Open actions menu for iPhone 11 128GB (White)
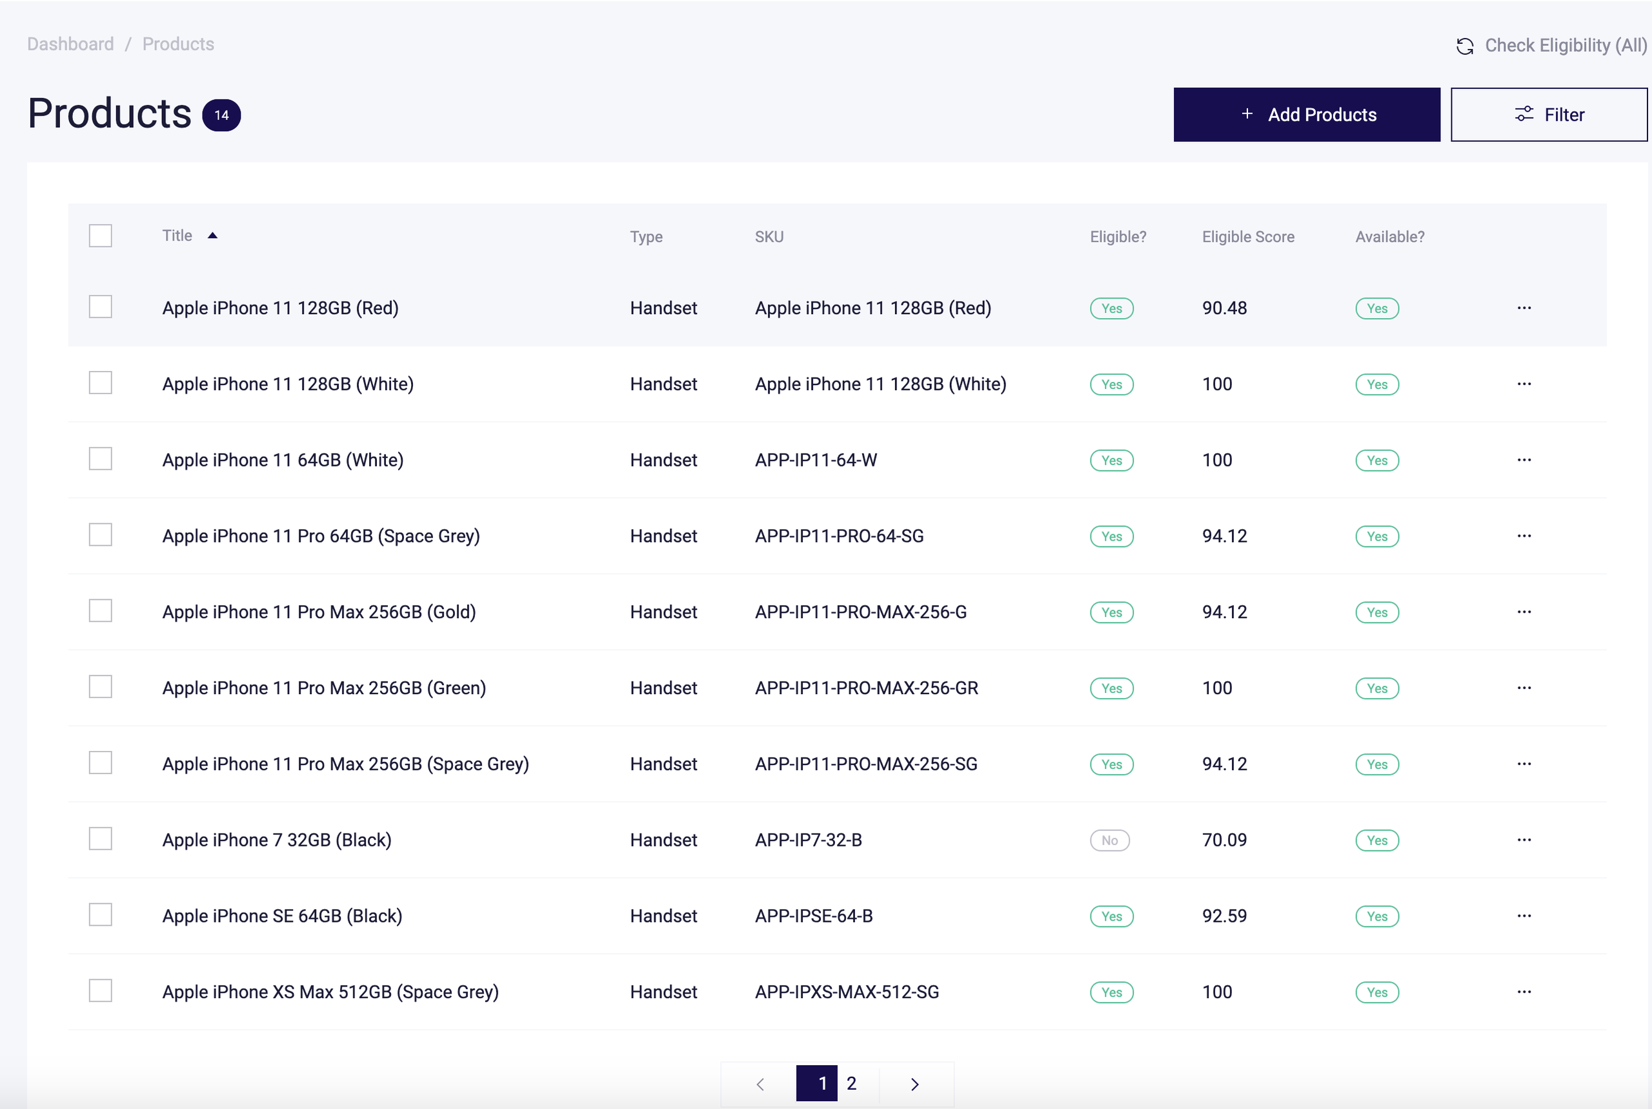Image resolution: width=1652 pixels, height=1109 pixels. click(1524, 384)
